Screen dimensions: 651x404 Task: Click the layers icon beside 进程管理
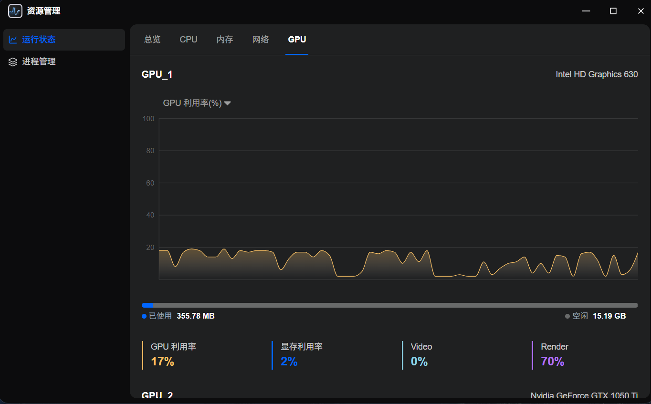tap(13, 62)
